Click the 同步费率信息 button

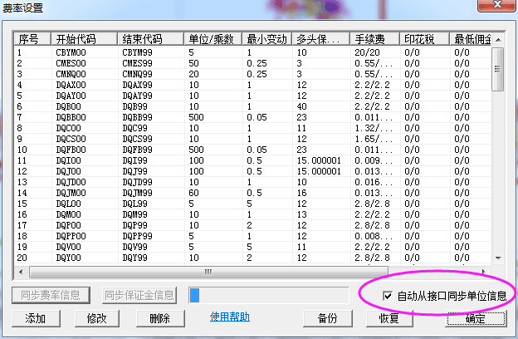[51, 295]
